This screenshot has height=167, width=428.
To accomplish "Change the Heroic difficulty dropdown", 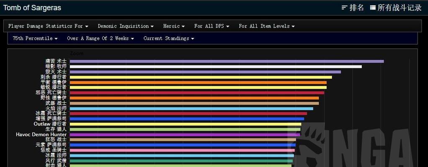I will click(x=174, y=26).
